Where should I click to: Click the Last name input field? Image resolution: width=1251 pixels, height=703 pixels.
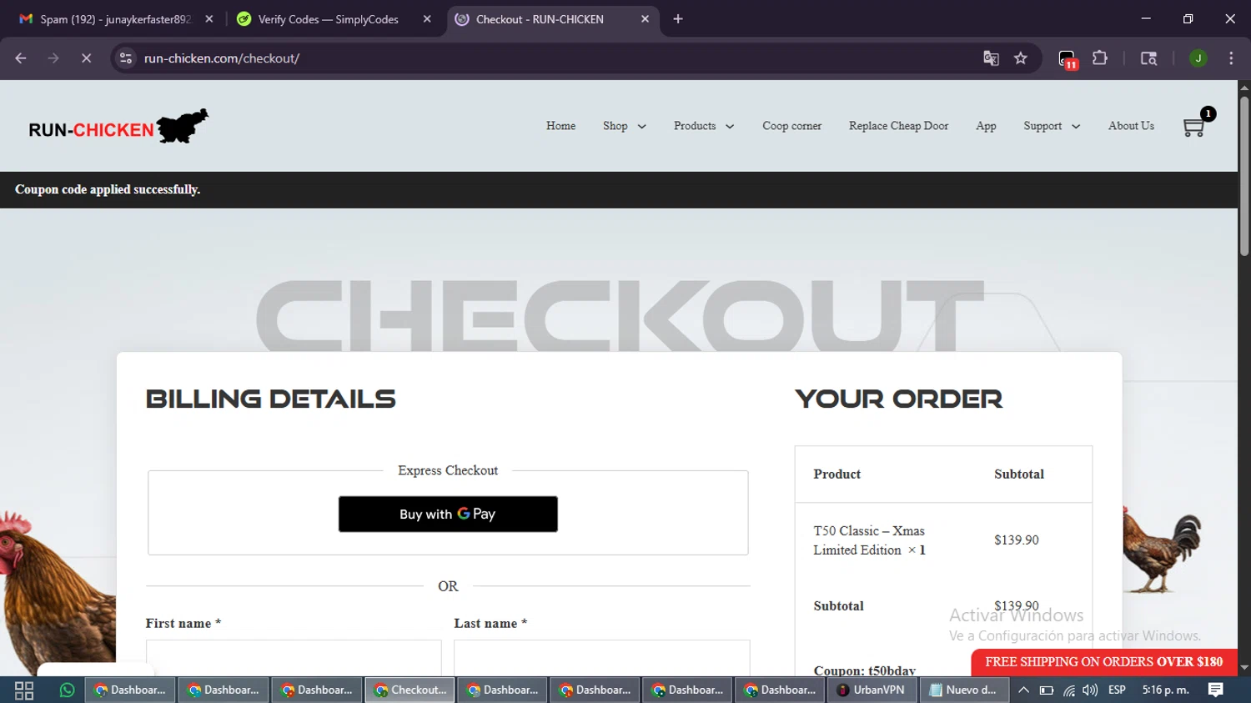coord(602,658)
